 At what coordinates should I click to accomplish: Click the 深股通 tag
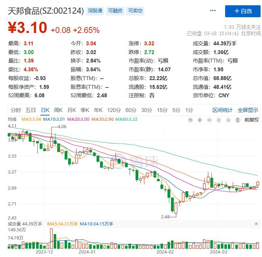point(95,11)
